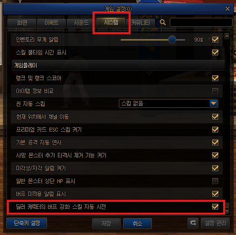
Task: Click the magnifier search icon
Action: point(163,22)
